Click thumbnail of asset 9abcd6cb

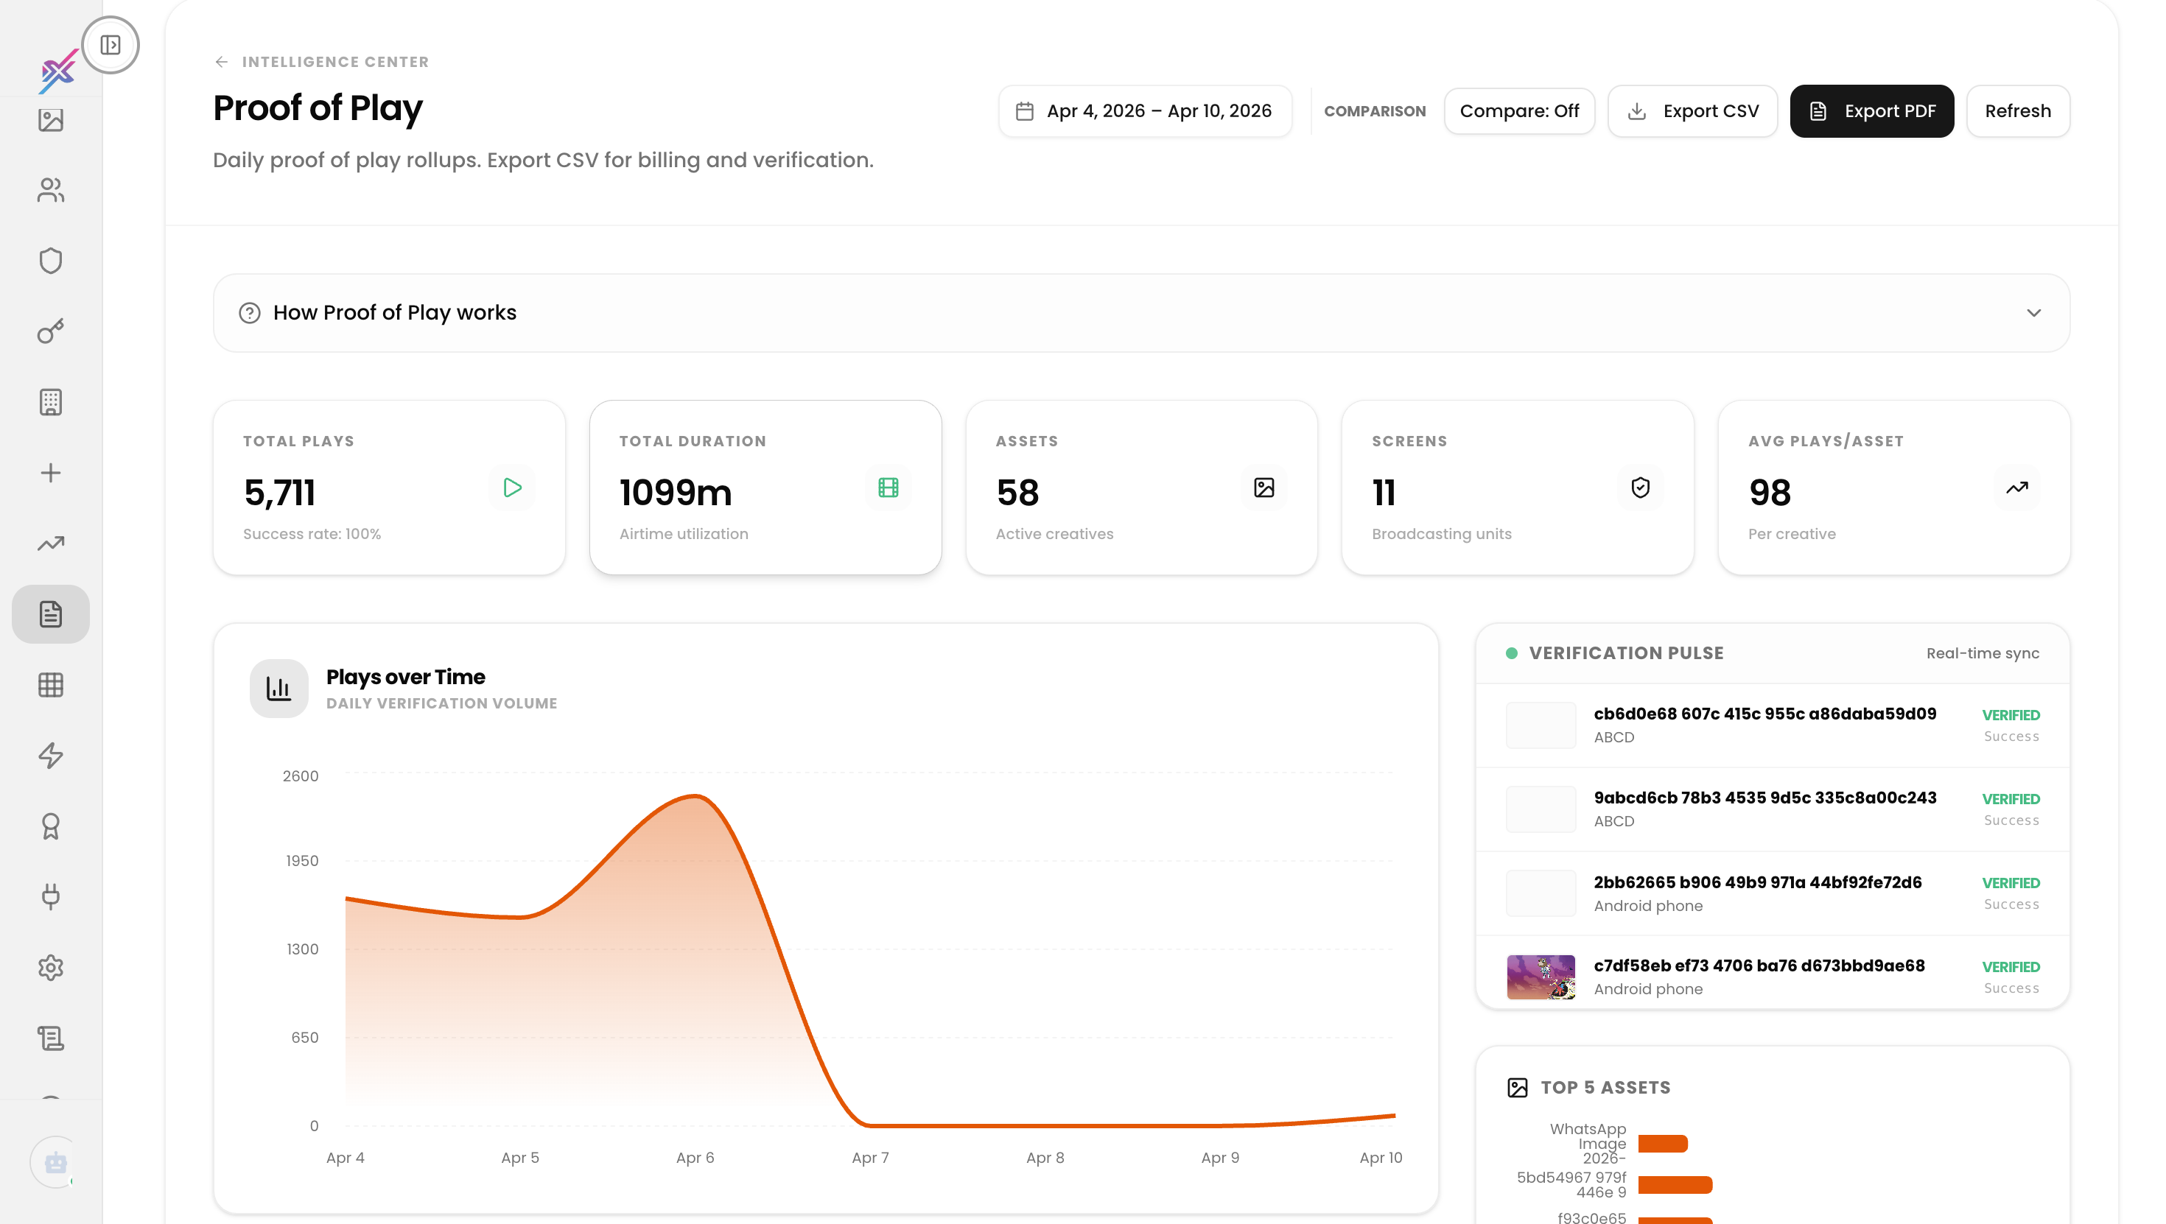point(1541,809)
